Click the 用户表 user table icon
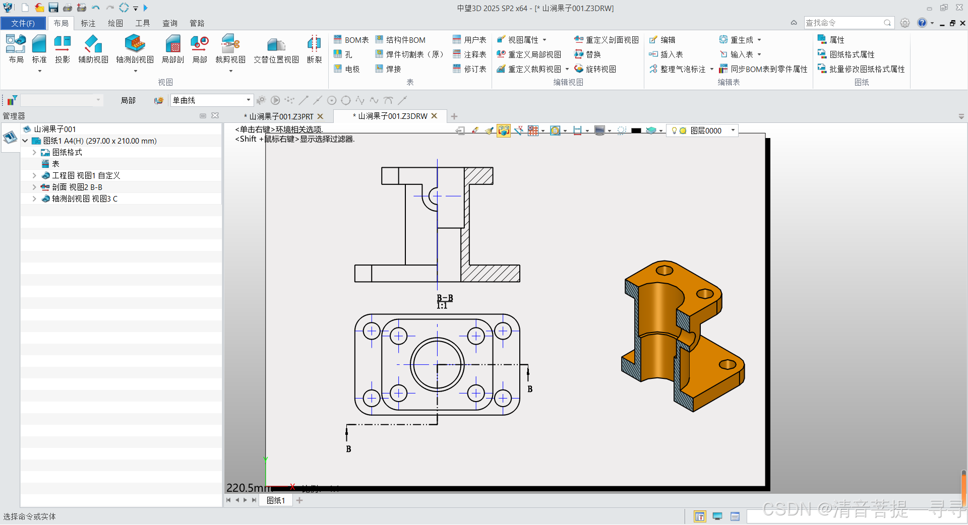 coord(457,39)
